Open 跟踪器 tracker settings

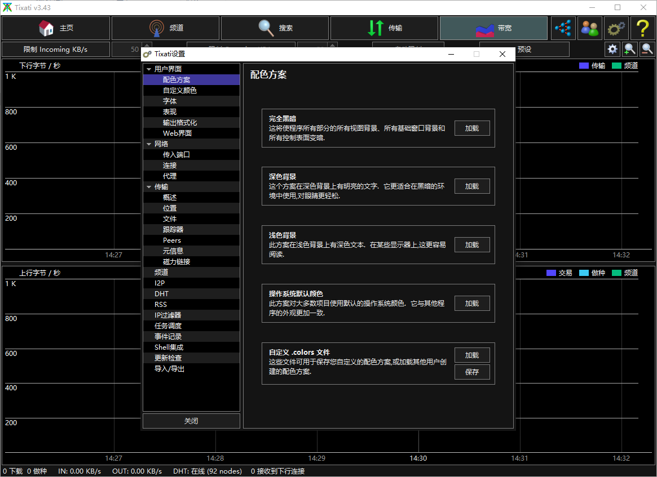click(192, 230)
